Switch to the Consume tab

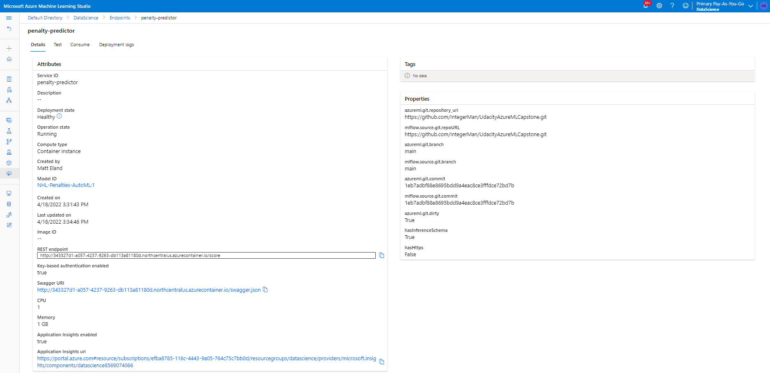click(80, 45)
